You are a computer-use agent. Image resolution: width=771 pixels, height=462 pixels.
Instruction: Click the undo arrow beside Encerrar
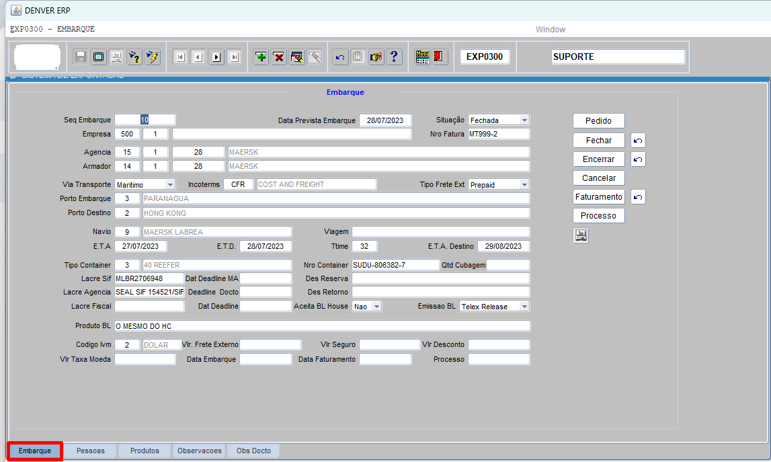[638, 159]
